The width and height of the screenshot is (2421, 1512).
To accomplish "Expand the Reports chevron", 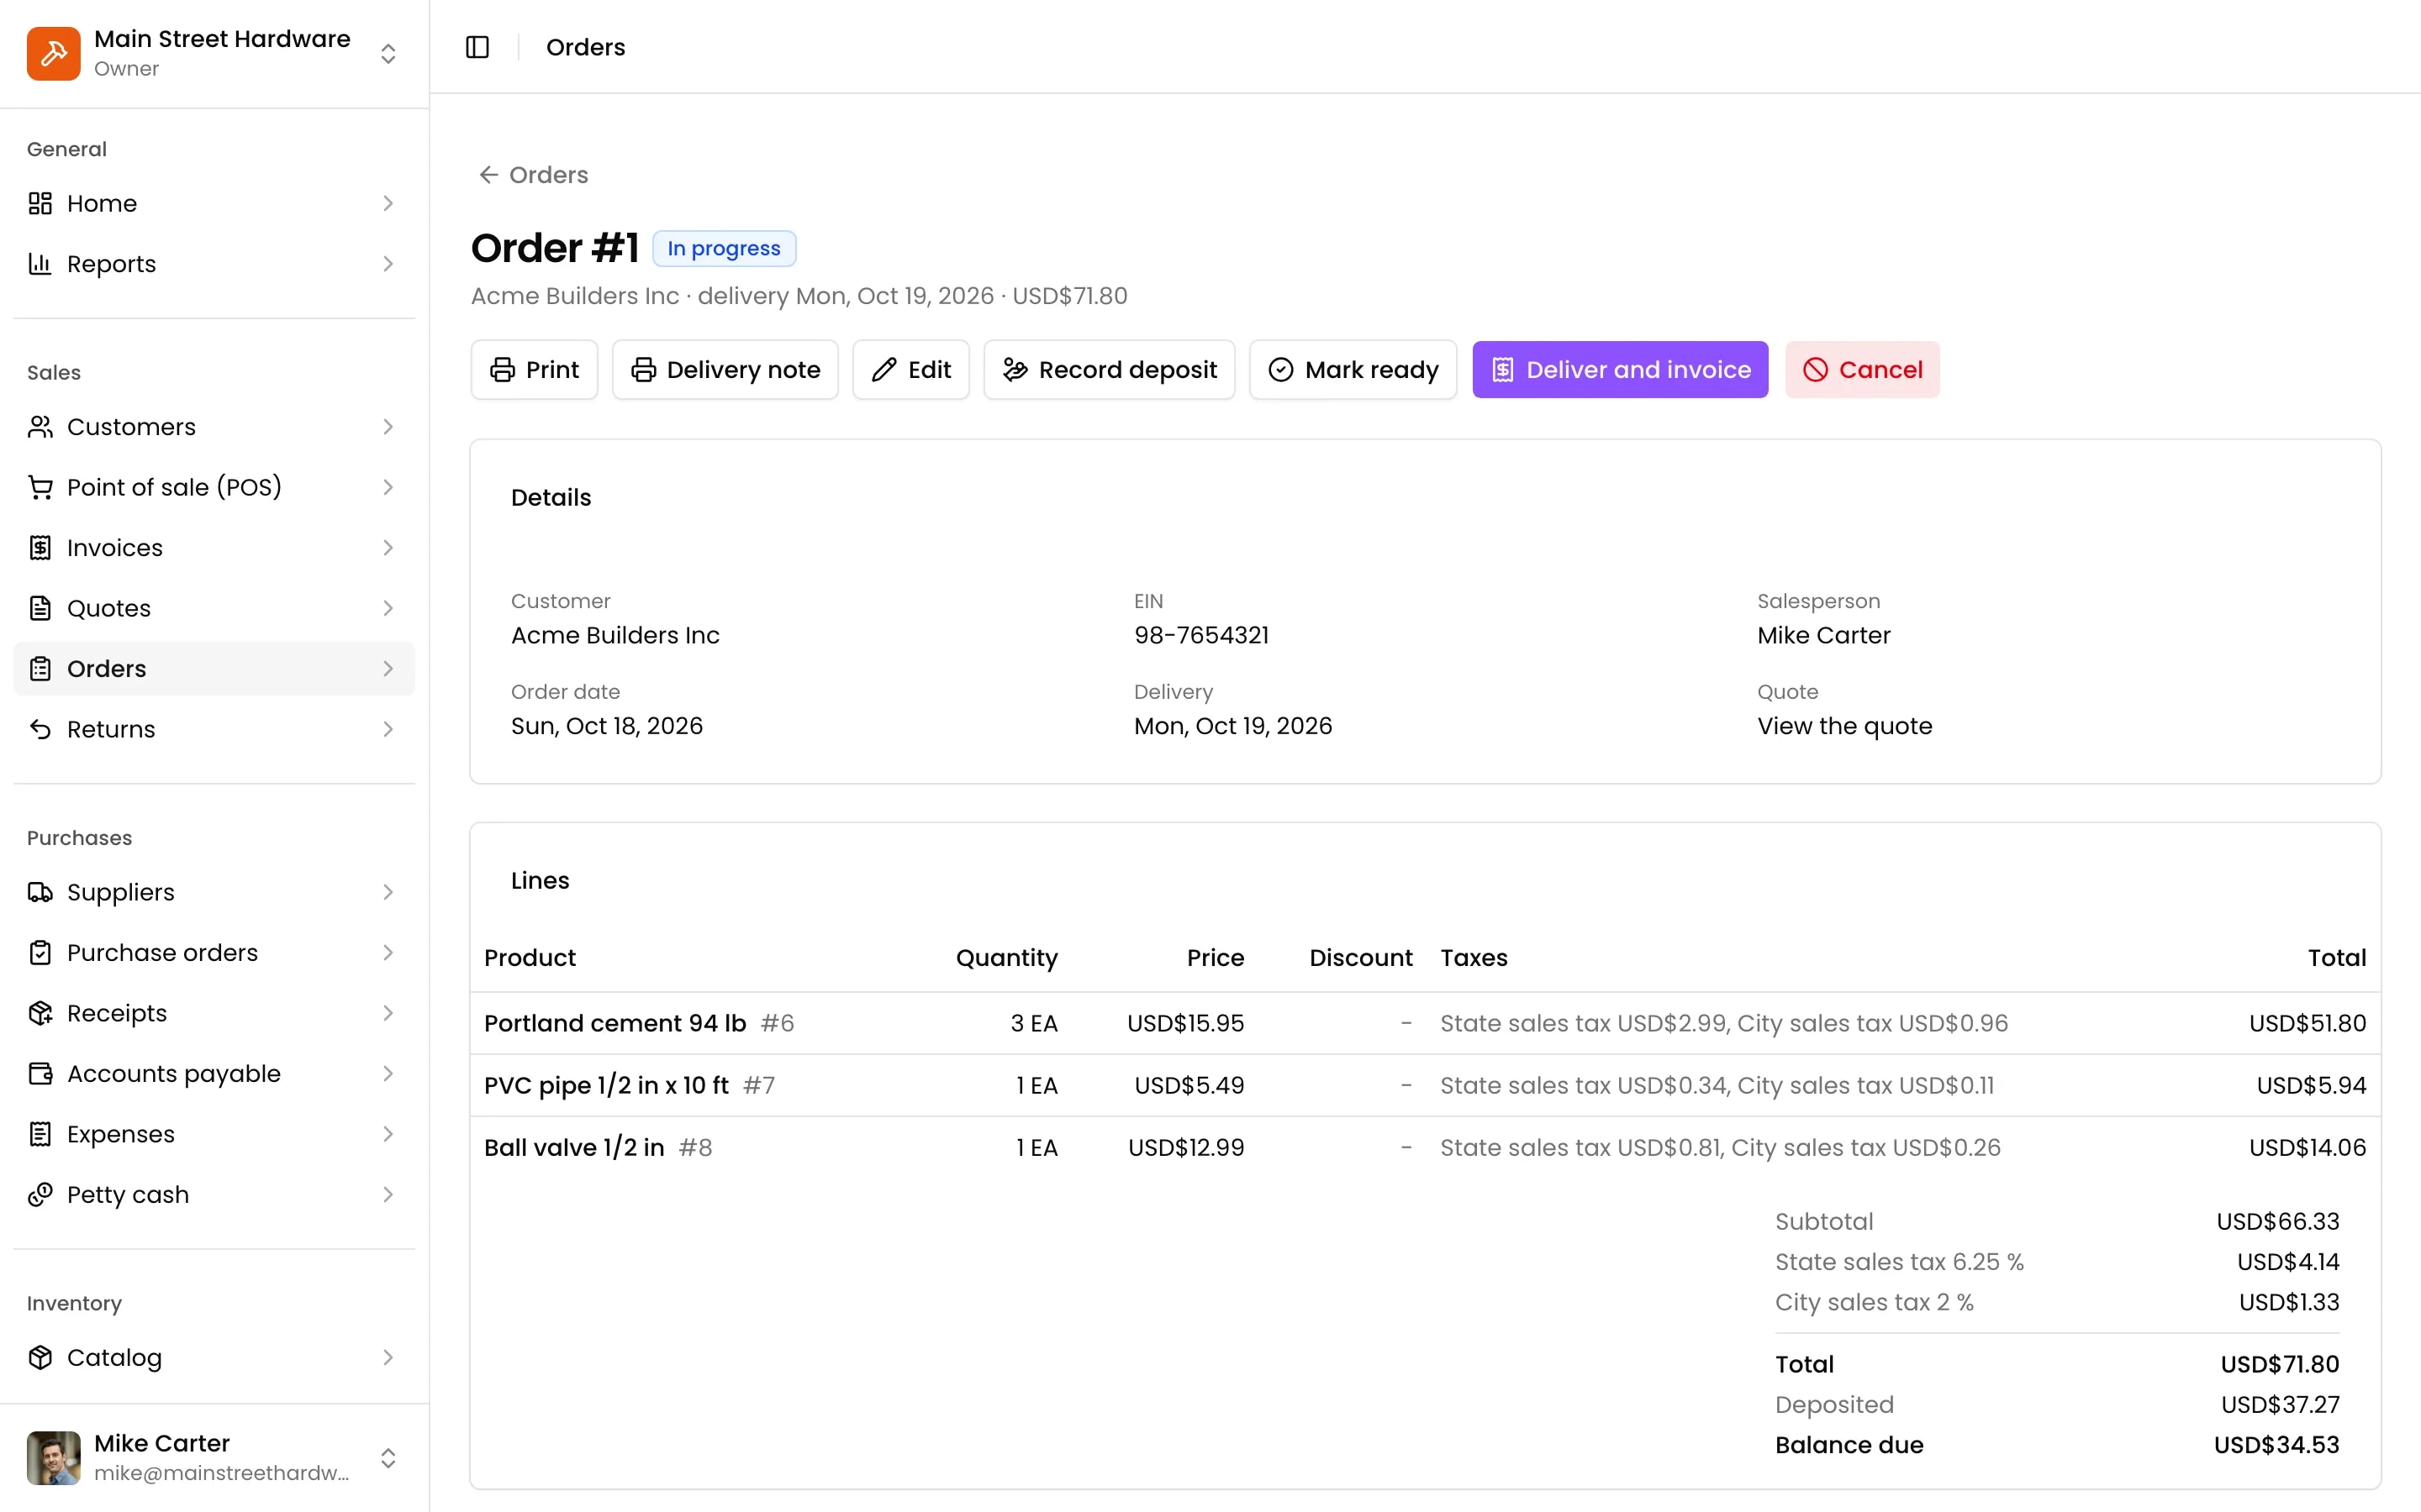I will 388,264.
